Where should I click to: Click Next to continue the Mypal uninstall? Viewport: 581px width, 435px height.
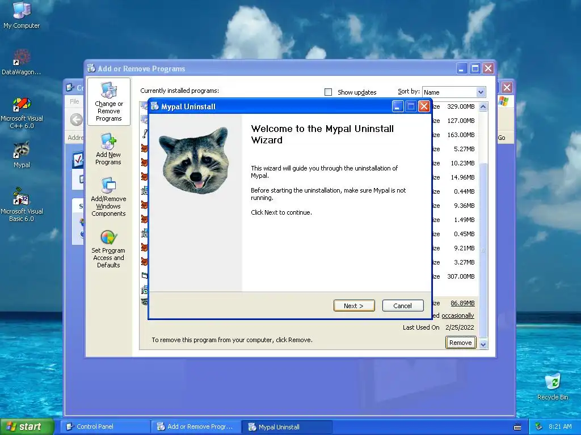354,305
